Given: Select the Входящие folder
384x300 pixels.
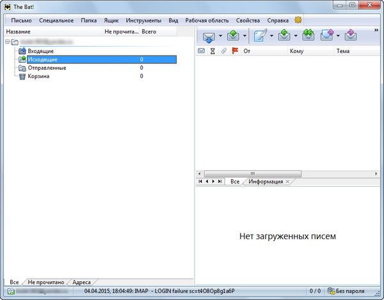Looking at the screenshot, I should pyautogui.click(x=41, y=51).
